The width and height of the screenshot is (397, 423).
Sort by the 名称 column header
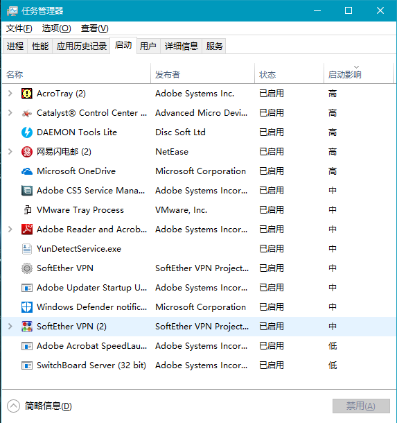76,74
